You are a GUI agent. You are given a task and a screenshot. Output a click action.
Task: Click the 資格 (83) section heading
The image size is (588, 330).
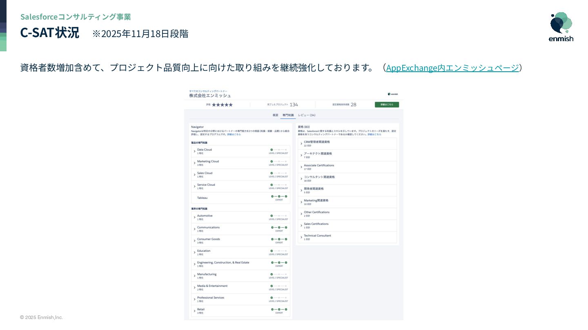[304, 127]
